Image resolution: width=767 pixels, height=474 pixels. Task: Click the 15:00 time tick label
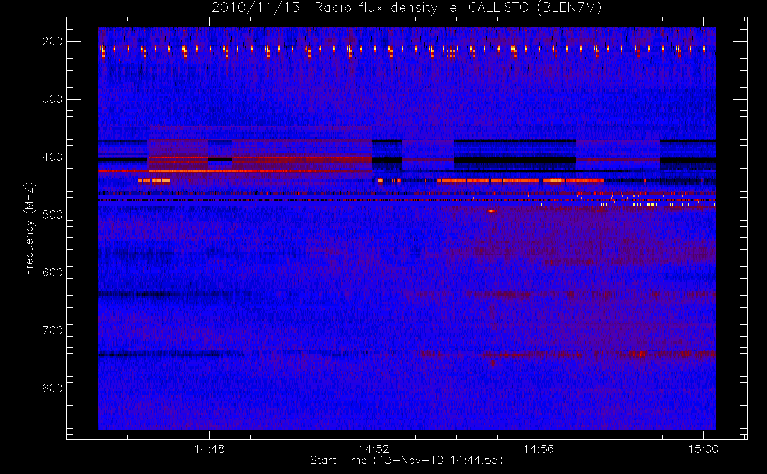tap(703, 449)
